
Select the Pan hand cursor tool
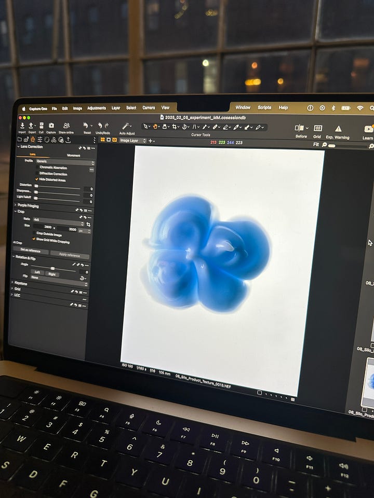pyautogui.click(x=155, y=127)
